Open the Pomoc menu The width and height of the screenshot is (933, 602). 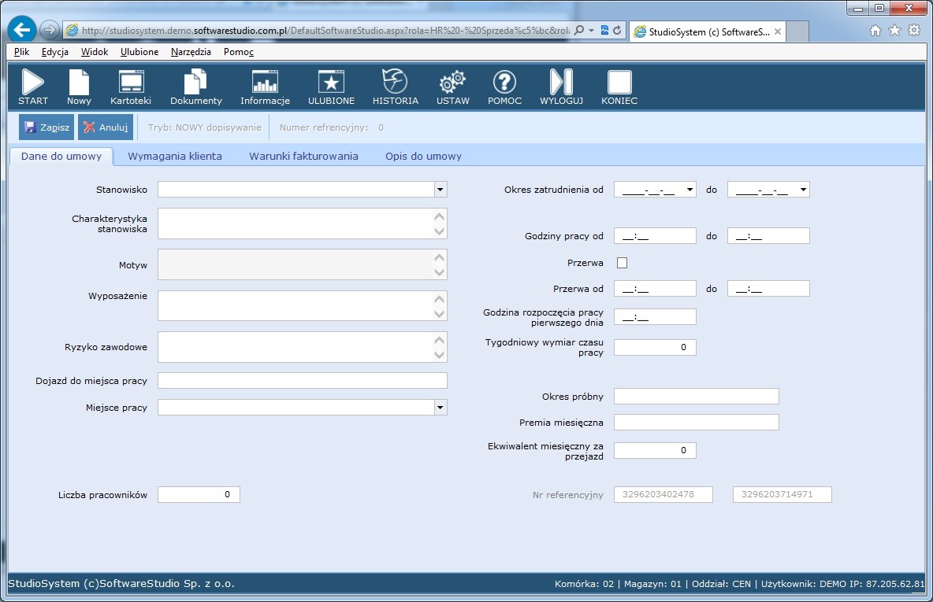click(239, 52)
